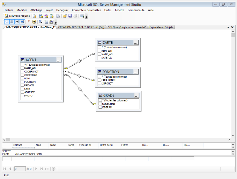Toggle the results pane display icon
The width and height of the screenshot is (237, 179).
[x=22, y=22]
